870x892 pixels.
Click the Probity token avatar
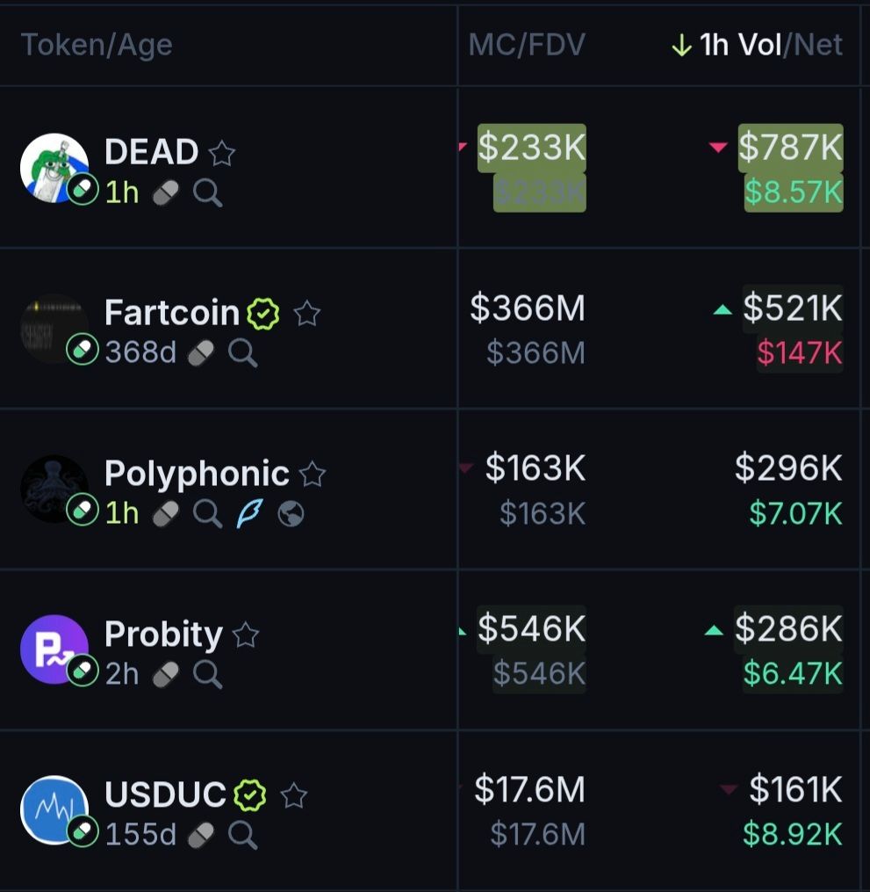click(54, 649)
